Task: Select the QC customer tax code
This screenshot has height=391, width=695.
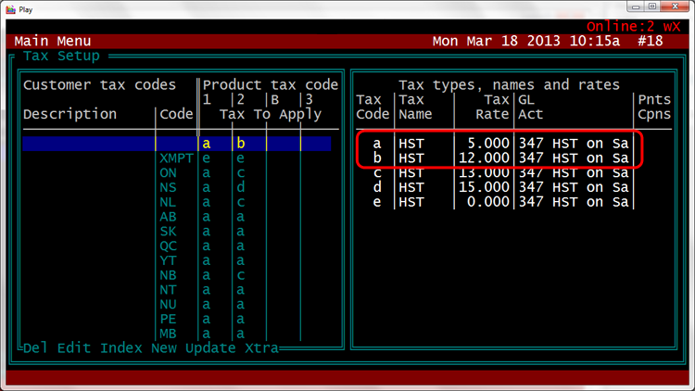Action: click(168, 246)
